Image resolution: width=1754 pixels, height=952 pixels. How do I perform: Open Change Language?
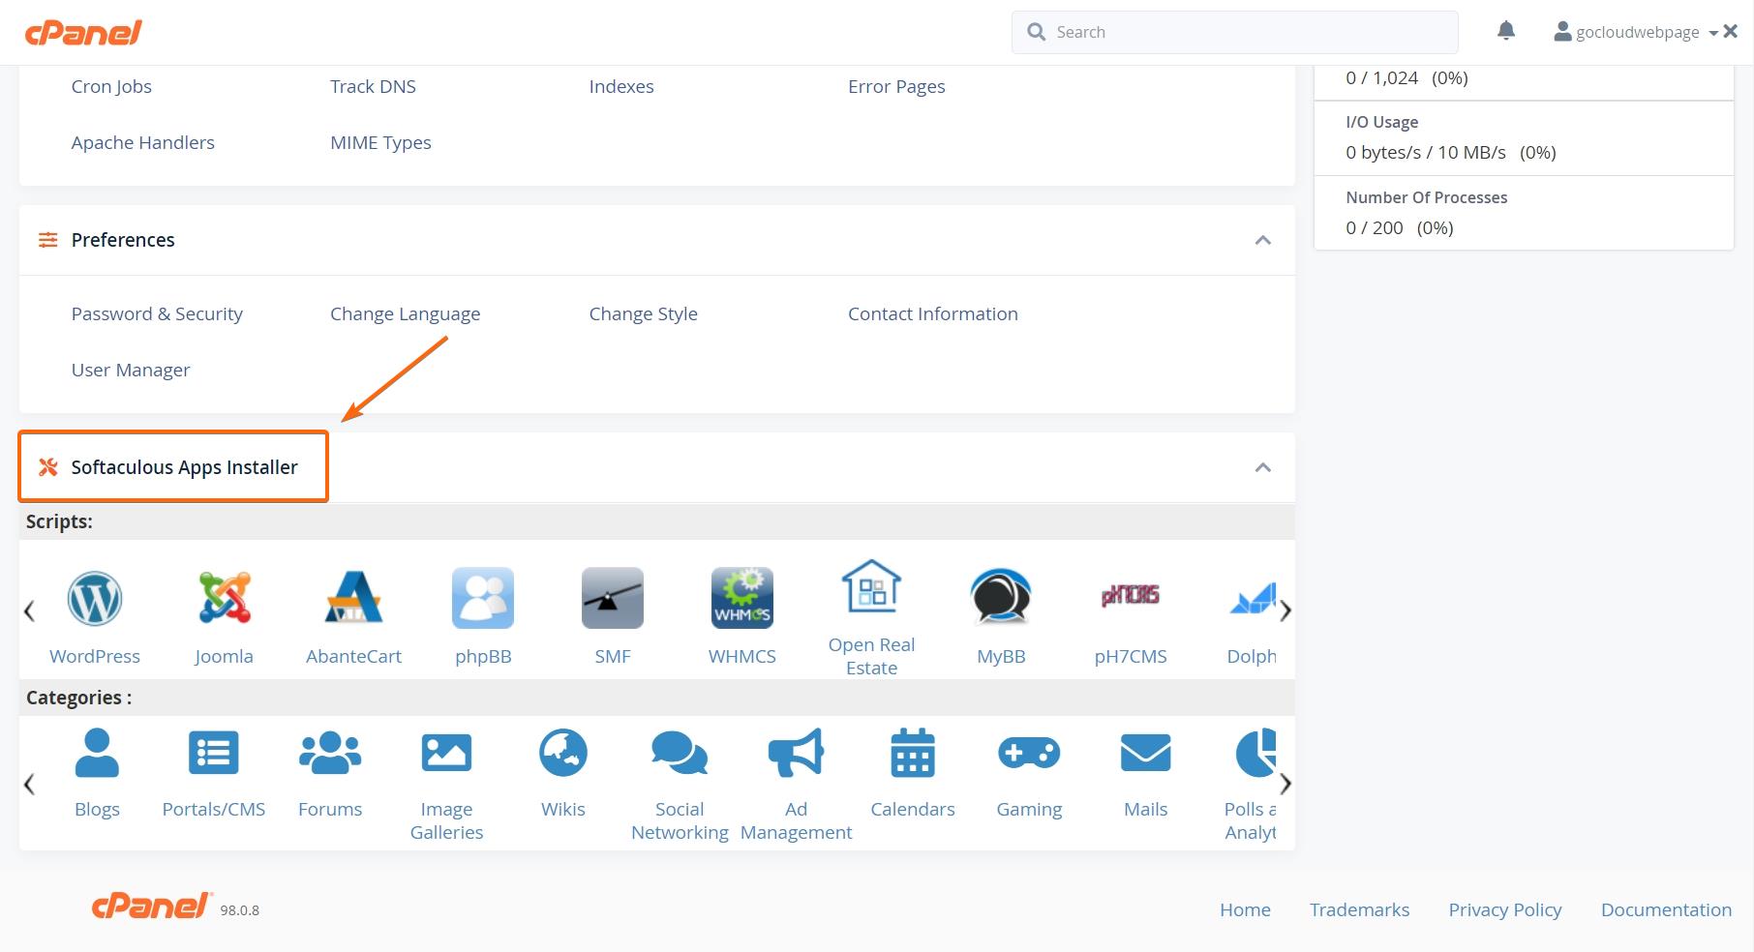[x=405, y=313]
